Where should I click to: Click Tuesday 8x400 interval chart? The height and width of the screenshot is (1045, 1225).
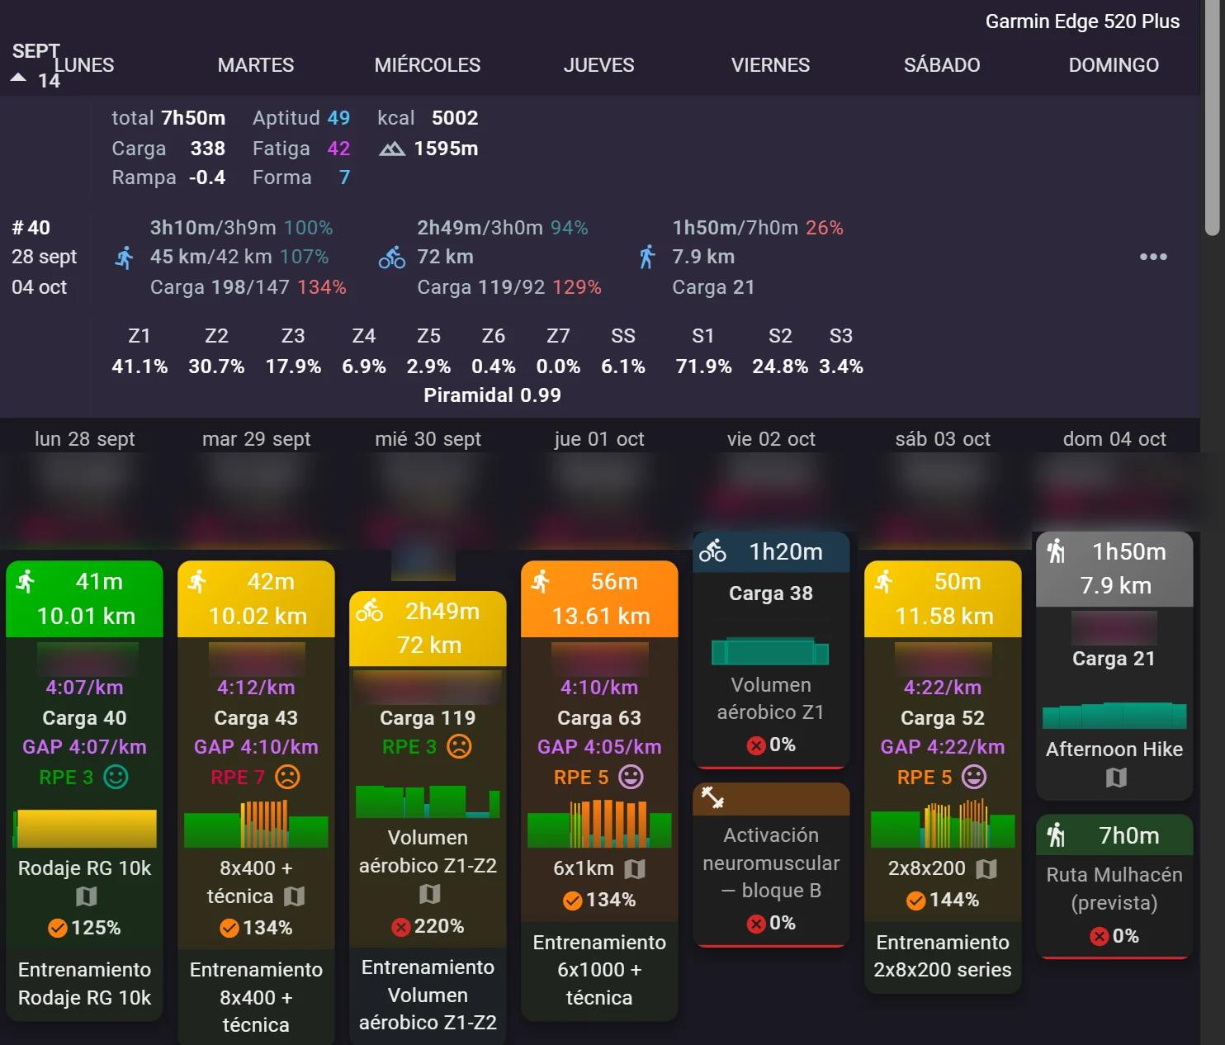tap(256, 825)
